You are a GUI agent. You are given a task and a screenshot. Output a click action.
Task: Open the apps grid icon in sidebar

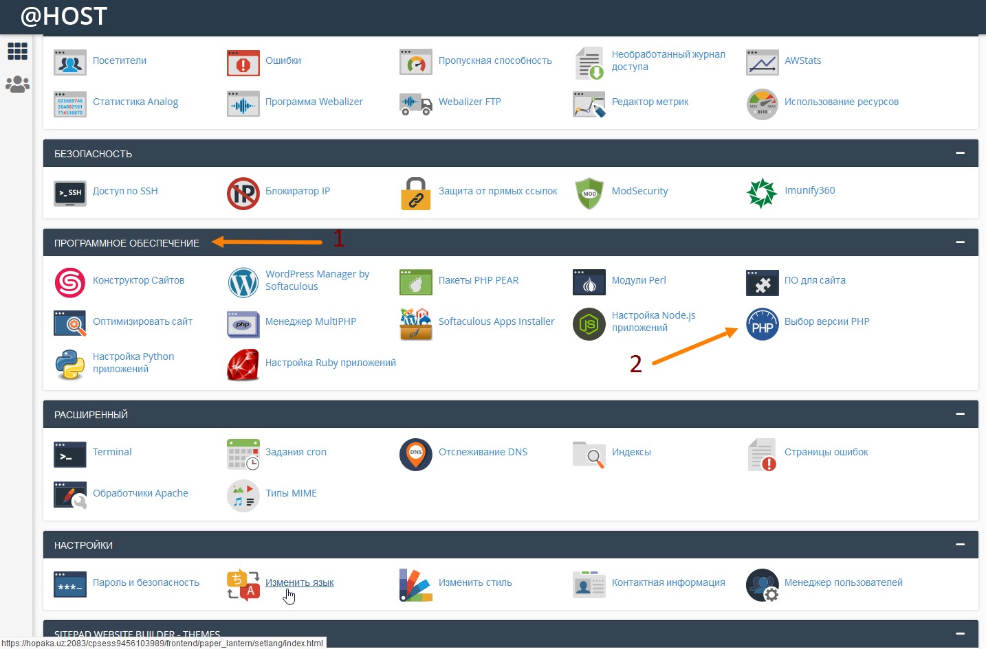tap(17, 52)
